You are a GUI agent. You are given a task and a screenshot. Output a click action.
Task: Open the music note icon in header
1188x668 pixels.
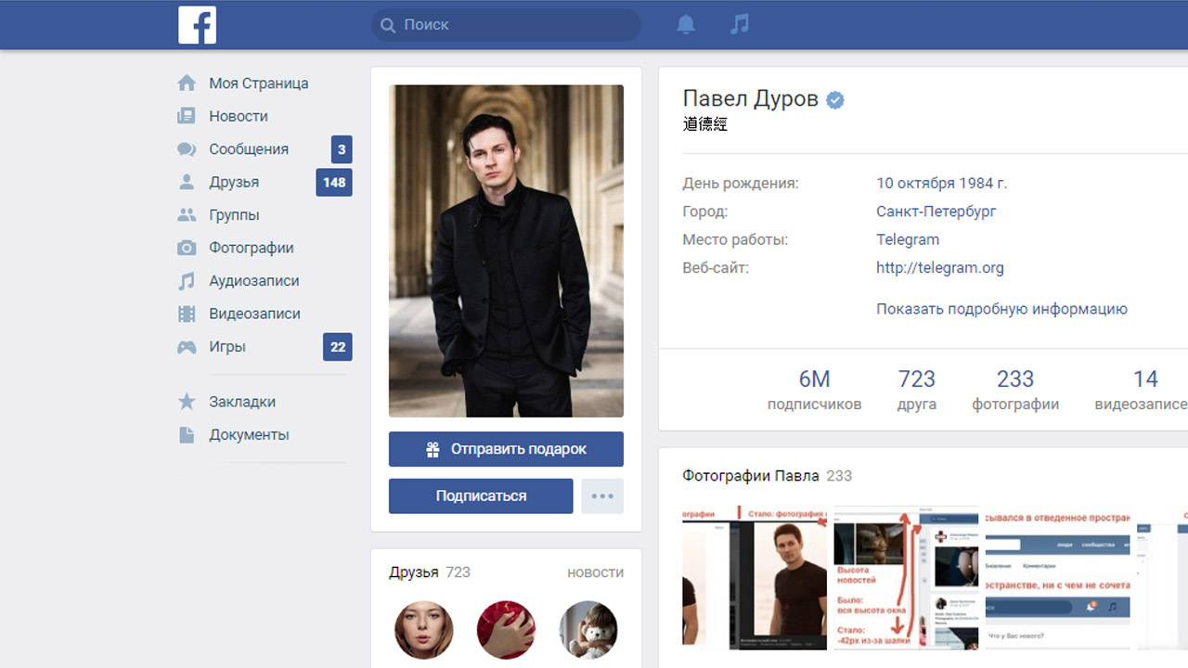(740, 24)
